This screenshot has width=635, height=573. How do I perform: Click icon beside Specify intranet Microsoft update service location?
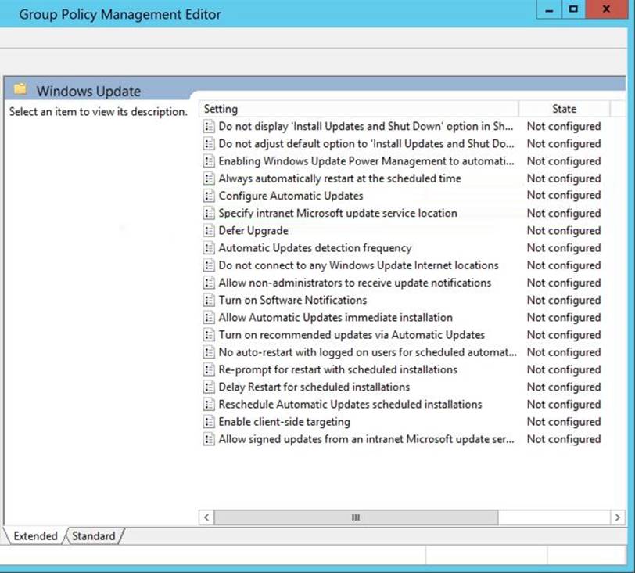point(209,214)
